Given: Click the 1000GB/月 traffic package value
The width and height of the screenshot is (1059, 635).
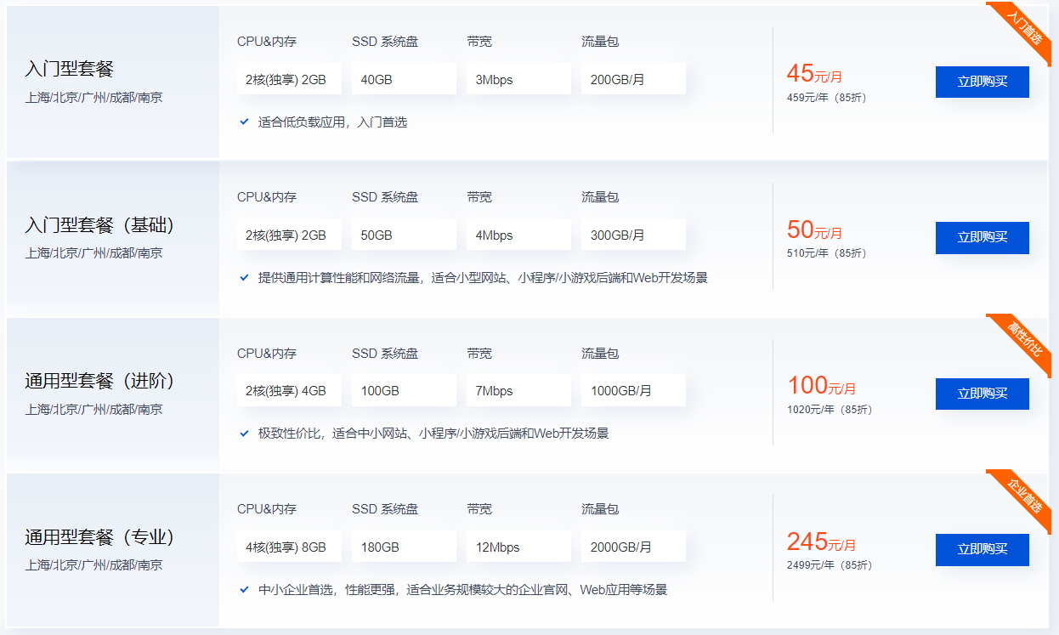Looking at the screenshot, I should point(633,391).
